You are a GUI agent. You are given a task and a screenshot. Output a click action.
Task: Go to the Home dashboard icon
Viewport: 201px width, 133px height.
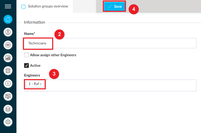(x=8, y=19)
